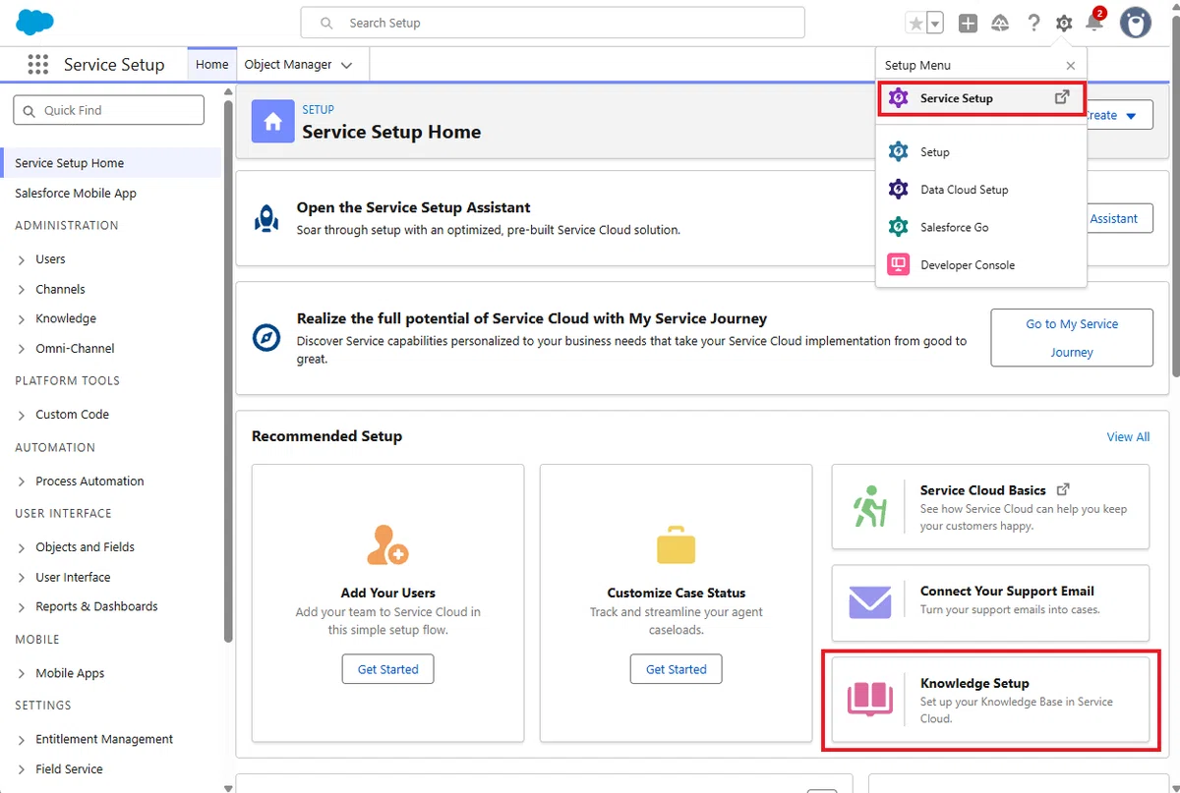Expand Entitlement Management in the sidebar

(x=22, y=740)
